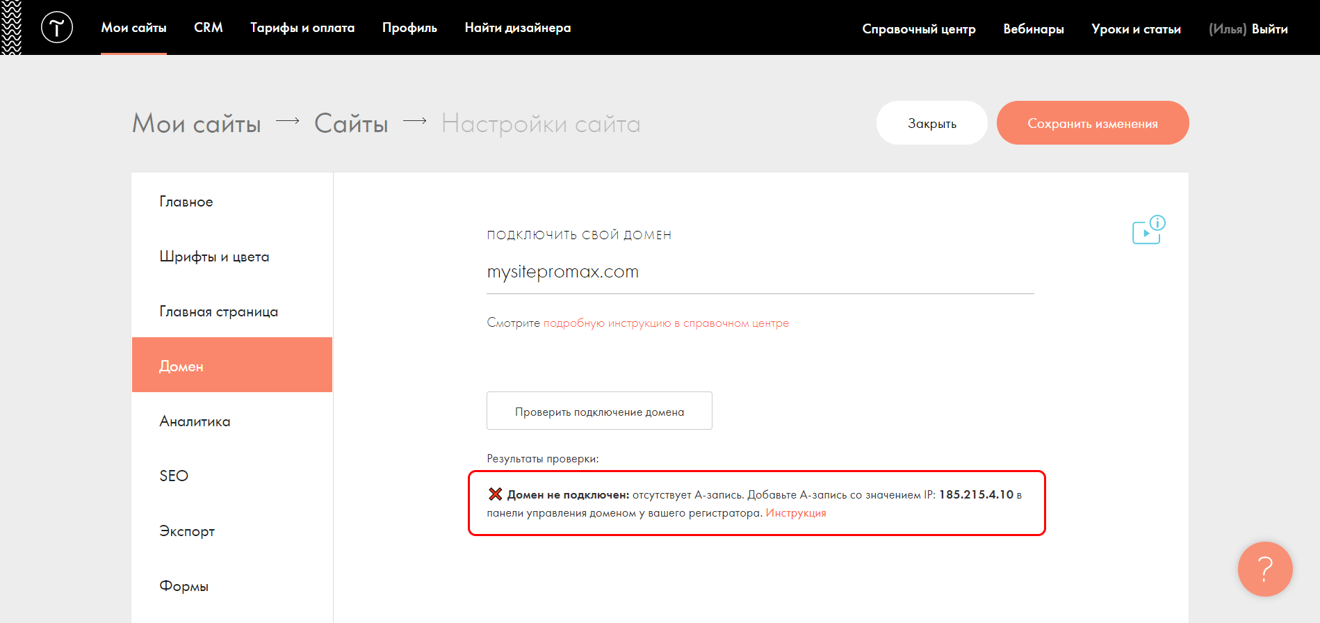Open the video tutorial info icon

click(1148, 231)
